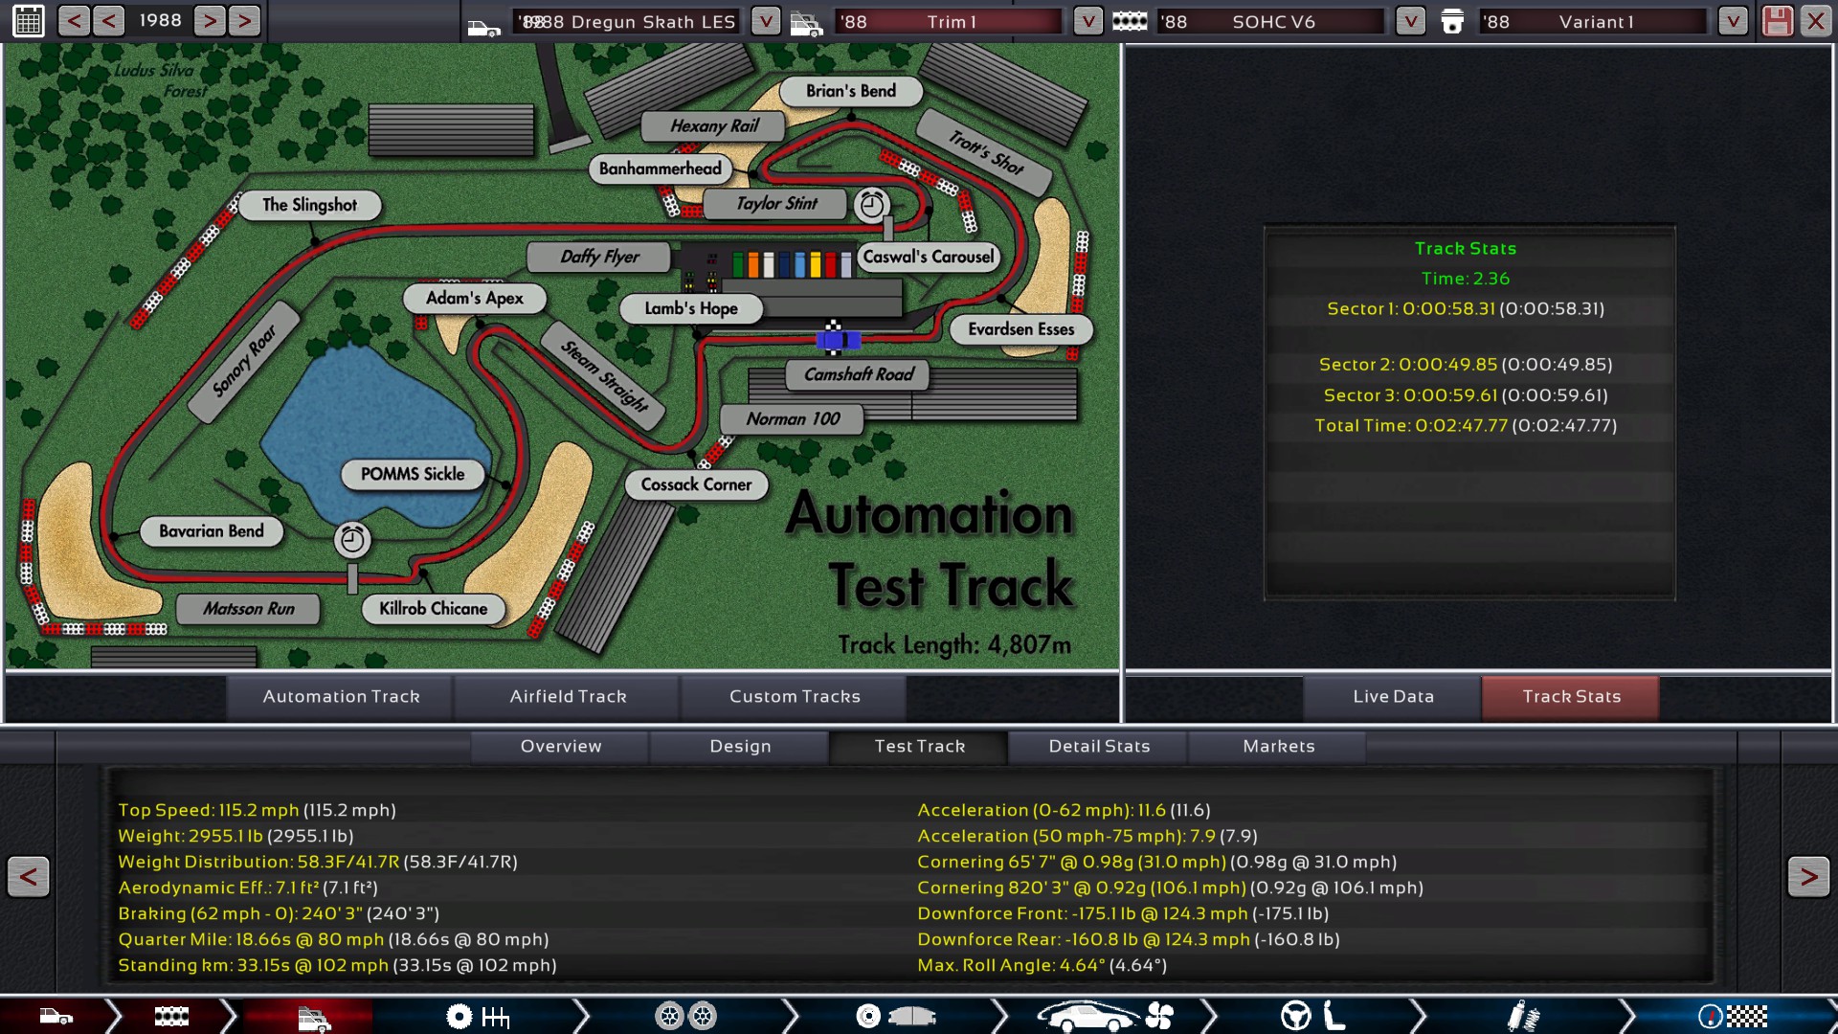Viewport: 1838px width, 1034px height.
Task: Click the blue car marker on track
Action: (x=838, y=340)
